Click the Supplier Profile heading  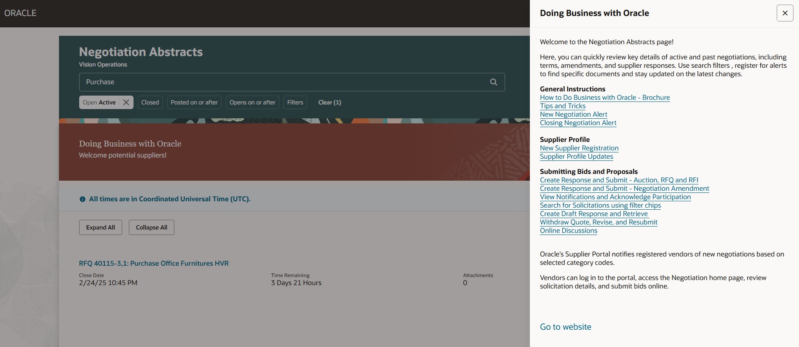point(565,139)
